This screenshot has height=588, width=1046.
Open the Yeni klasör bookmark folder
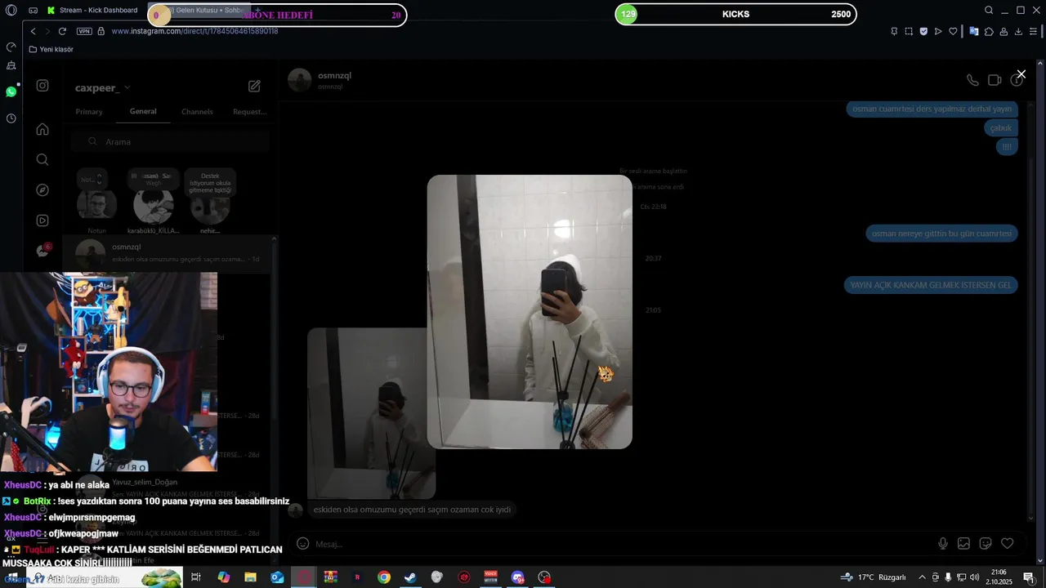tap(51, 49)
